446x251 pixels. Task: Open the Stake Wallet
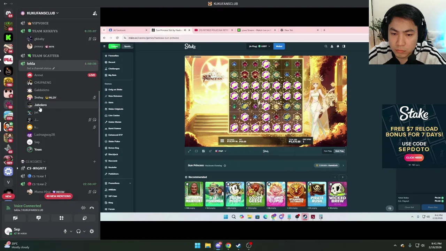click(279, 46)
